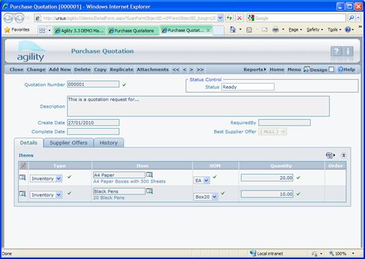
Task: Switch to Purchase Quotations browser tab
Action: click(133, 30)
